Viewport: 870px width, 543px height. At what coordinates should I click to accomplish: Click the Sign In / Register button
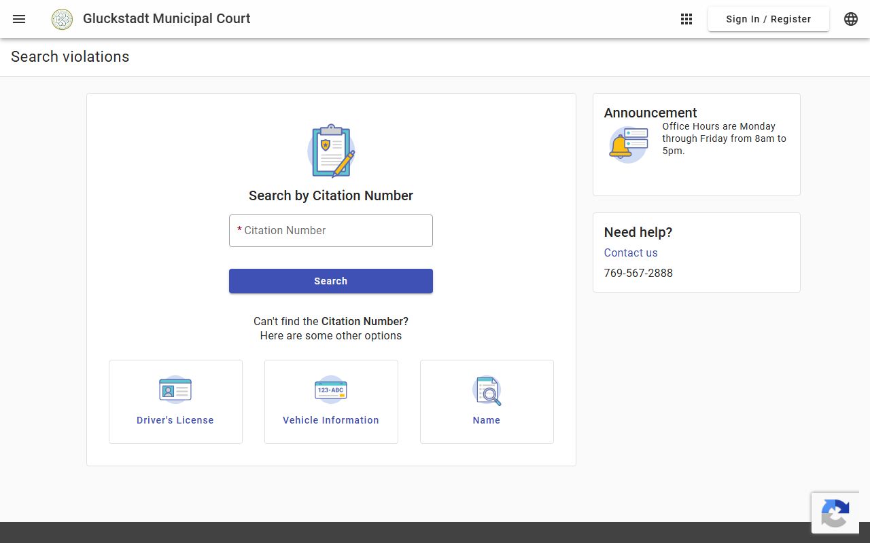[769, 19]
